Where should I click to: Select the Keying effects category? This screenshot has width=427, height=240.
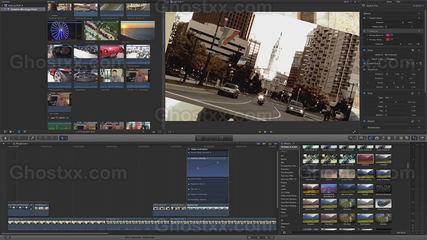tap(283, 182)
